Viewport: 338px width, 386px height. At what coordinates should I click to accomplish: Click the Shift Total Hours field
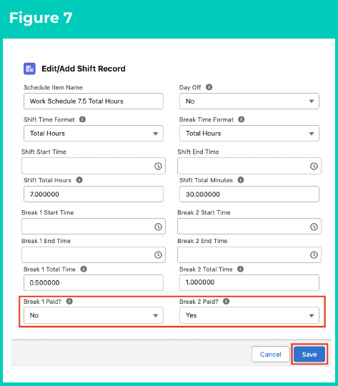pos(94,194)
